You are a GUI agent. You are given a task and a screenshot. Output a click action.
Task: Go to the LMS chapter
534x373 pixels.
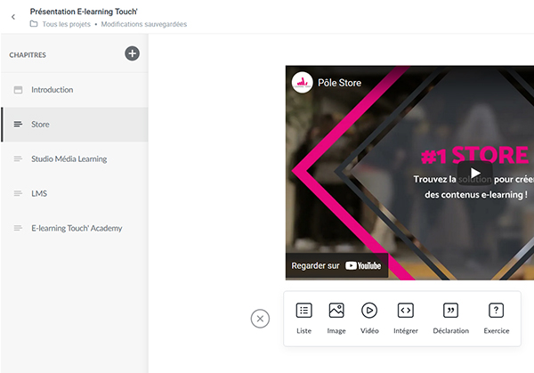point(39,193)
